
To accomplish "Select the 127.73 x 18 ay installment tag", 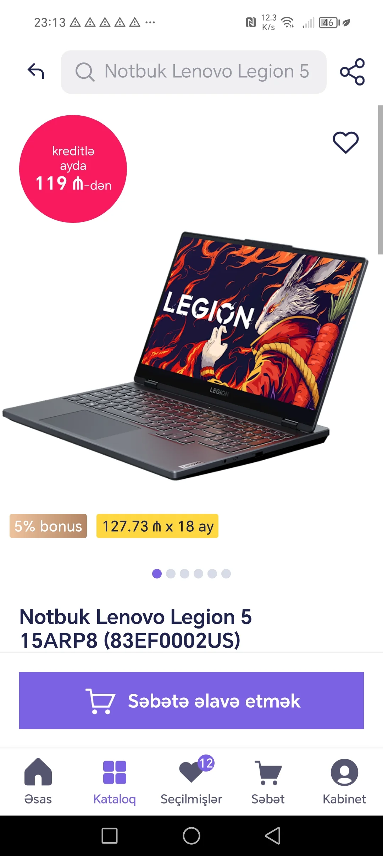I will click(x=157, y=526).
